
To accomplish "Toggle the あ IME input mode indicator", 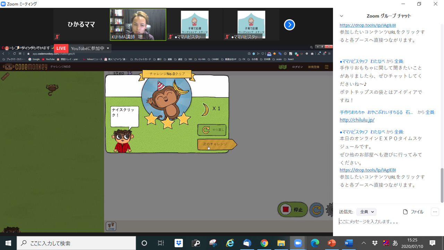I will point(395,243).
